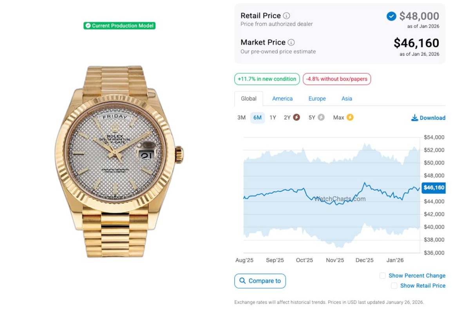This screenshot has width=470, height=310.
Task: Click the Current Production Model badge
Action: [x=119, y=26]
